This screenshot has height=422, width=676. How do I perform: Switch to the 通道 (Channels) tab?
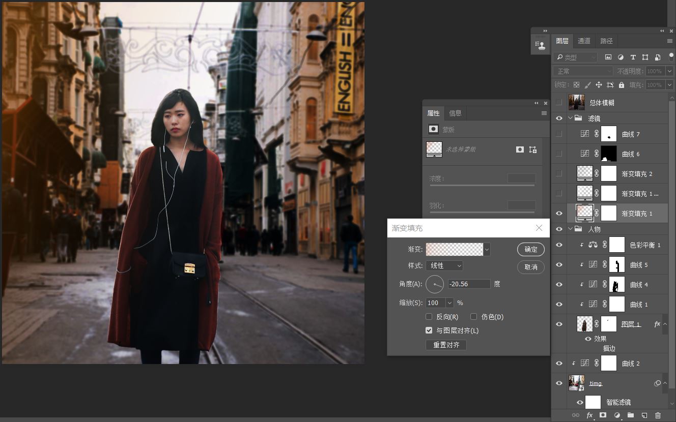point(584,41)
